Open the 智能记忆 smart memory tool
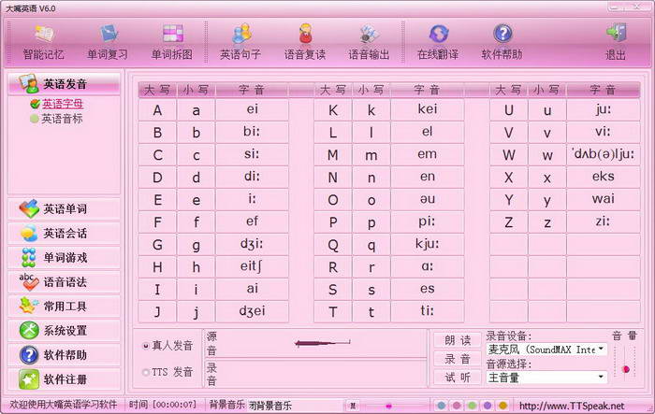The height and width of the screenshot is (414, 655). 44,40
